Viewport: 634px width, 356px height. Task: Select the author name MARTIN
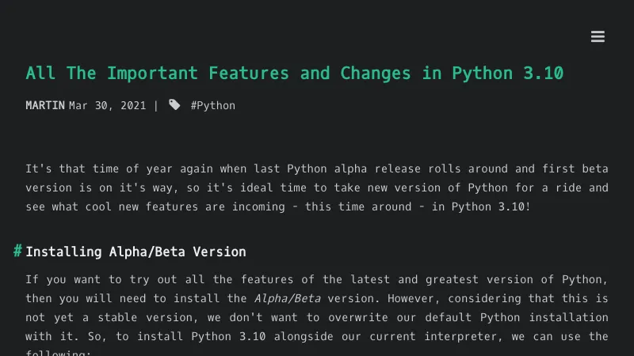click(x=45, y=105)
